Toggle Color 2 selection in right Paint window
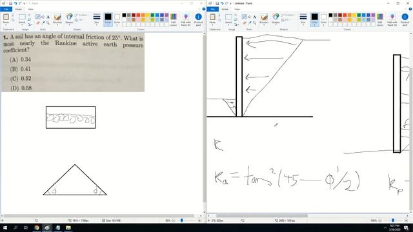 click(x=323, y=19)
